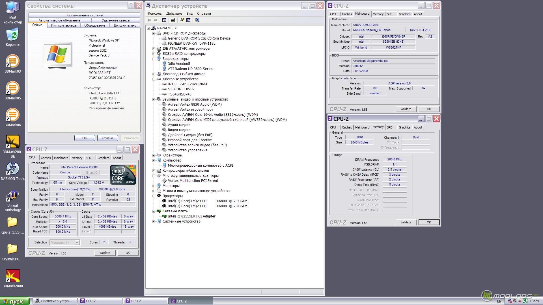Open Graphics tab in Memory CPU-Z window
This screenshot has width=543, height=305.
(404, 127)
